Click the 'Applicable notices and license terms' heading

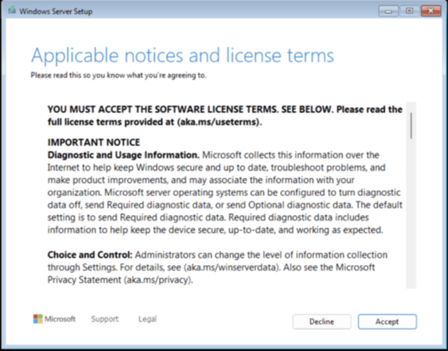[183, 55]
